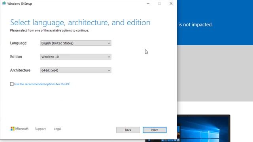The width and height of the screenshot is (253, 142).
Task: Click the "Windows 10 Setup" title text
Action: pos(19,4)
